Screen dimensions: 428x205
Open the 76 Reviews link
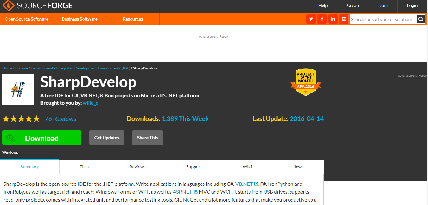[61, 119]
